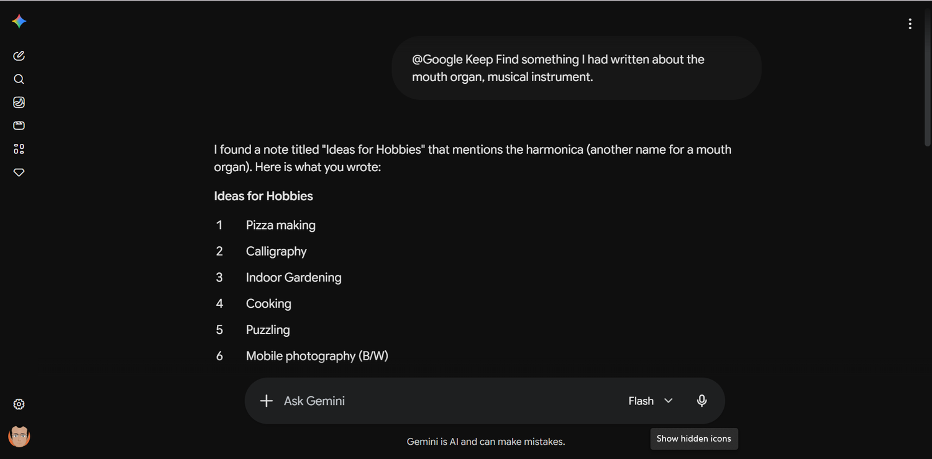Start a new chat with pencil icon

[x=19, y=56]
